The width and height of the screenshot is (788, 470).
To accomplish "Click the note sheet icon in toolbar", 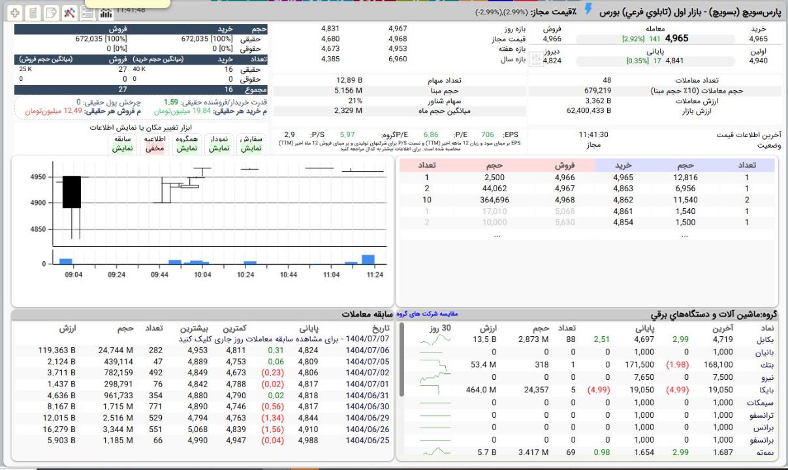I will [x=51, y=13].
